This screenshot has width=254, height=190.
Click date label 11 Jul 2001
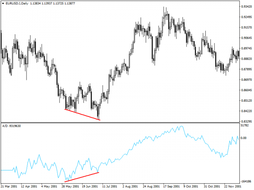click(110, 186)
